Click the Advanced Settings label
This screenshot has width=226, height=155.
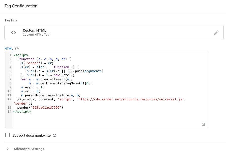click(29, 149)
